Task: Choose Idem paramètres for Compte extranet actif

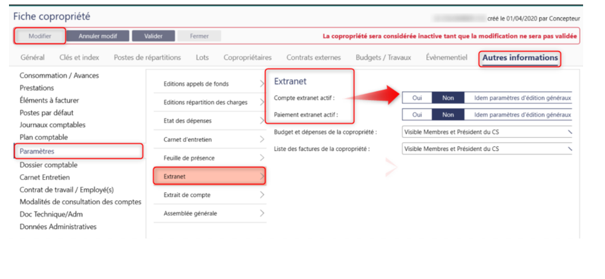Action: coord(522,97)
